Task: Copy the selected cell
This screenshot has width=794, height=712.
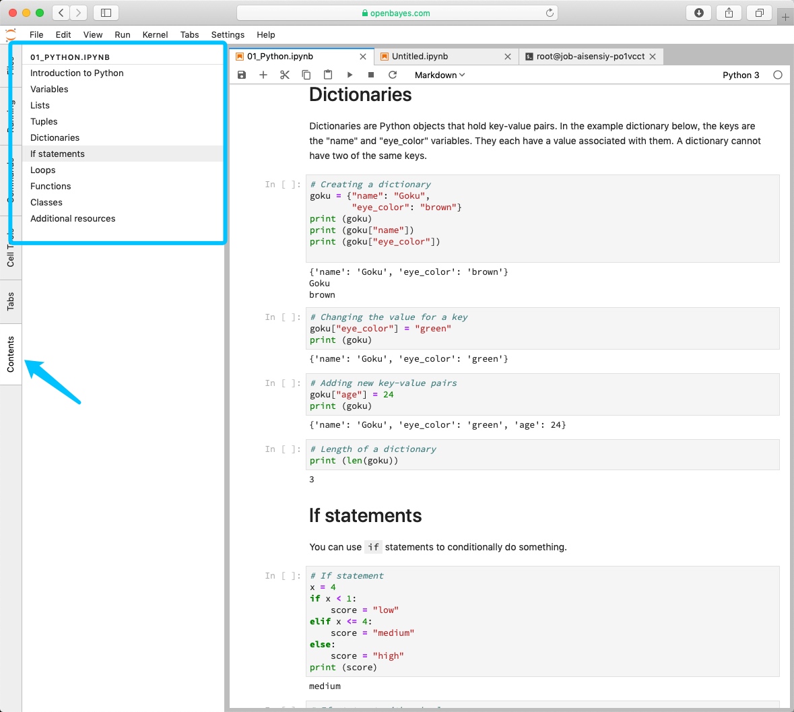Action: click(x=306, y=75)
